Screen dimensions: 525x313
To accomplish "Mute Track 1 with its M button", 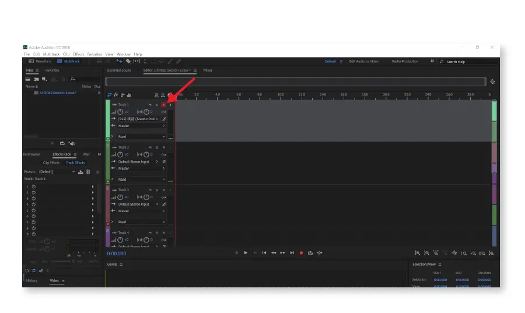I will coord(150,105).
